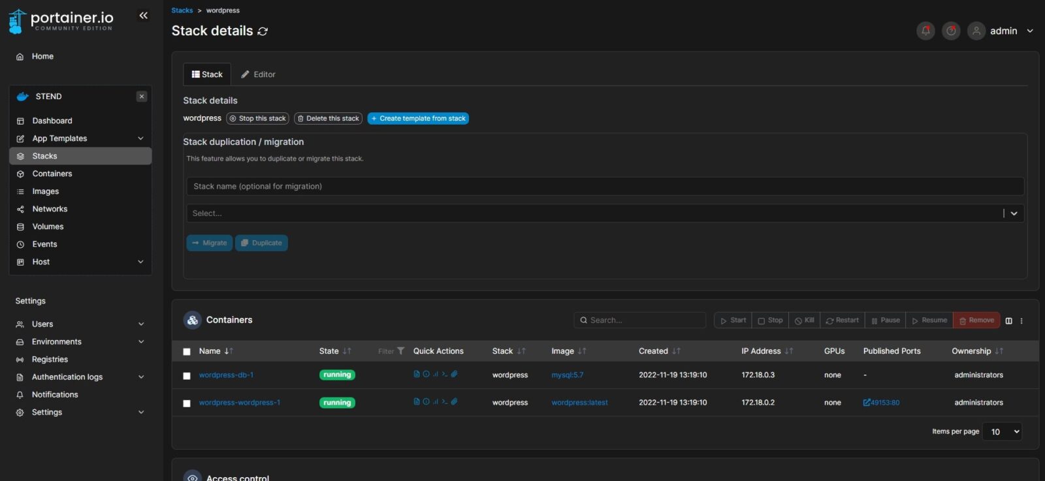Open the admin account dropdown arrow
This screenshot has height=481, width=1045.
1030,31
